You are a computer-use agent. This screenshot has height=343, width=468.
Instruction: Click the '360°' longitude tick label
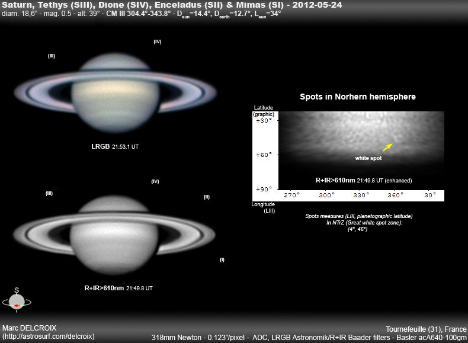pyautogui.click(x=396, y=195)
